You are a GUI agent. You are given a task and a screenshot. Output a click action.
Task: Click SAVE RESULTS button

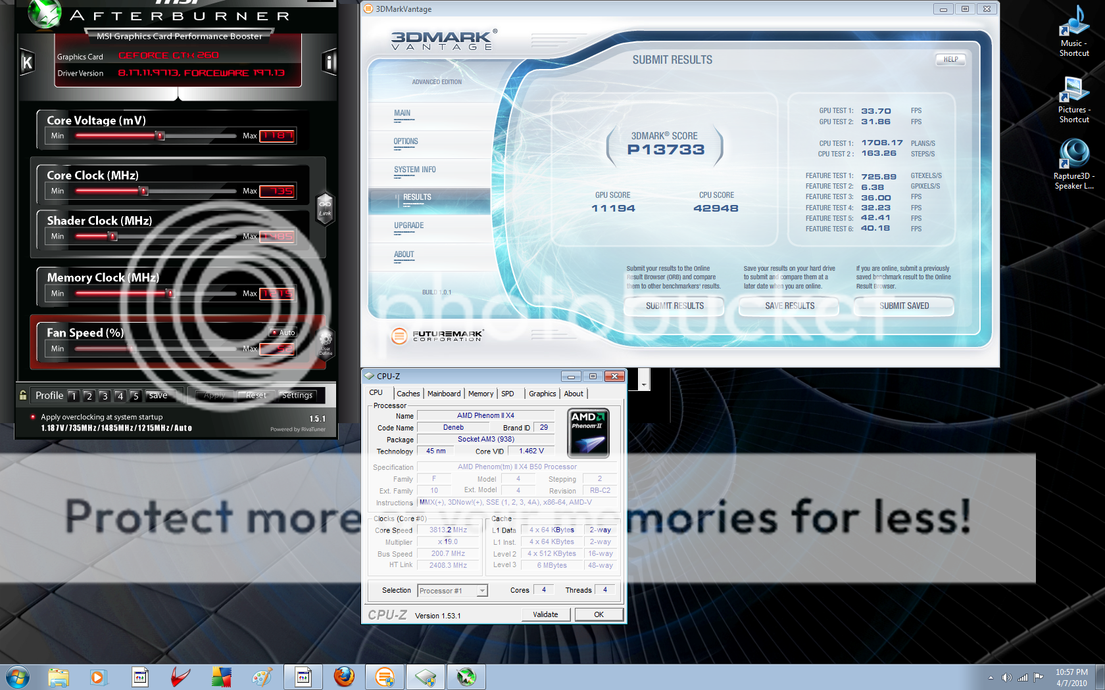pyautogui.click(x=789, y=306)
